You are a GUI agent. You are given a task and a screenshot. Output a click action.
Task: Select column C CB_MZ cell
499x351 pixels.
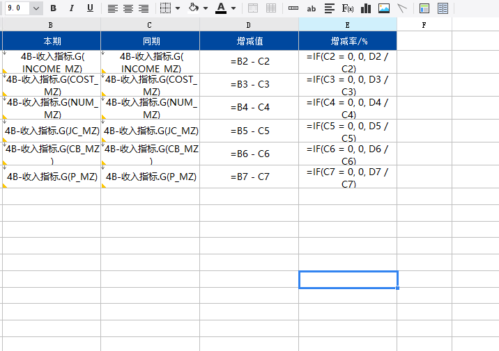click(x=151, y=154)
